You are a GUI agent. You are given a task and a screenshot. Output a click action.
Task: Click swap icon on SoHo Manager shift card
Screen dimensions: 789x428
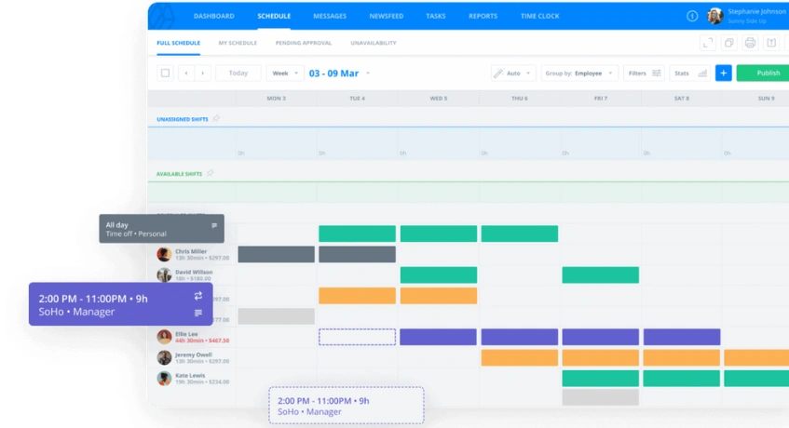[x=197, y=296]
